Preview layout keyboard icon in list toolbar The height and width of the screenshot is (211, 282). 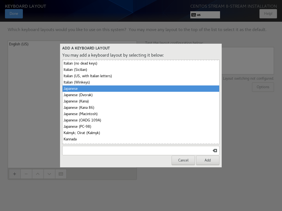click(61, 174)
